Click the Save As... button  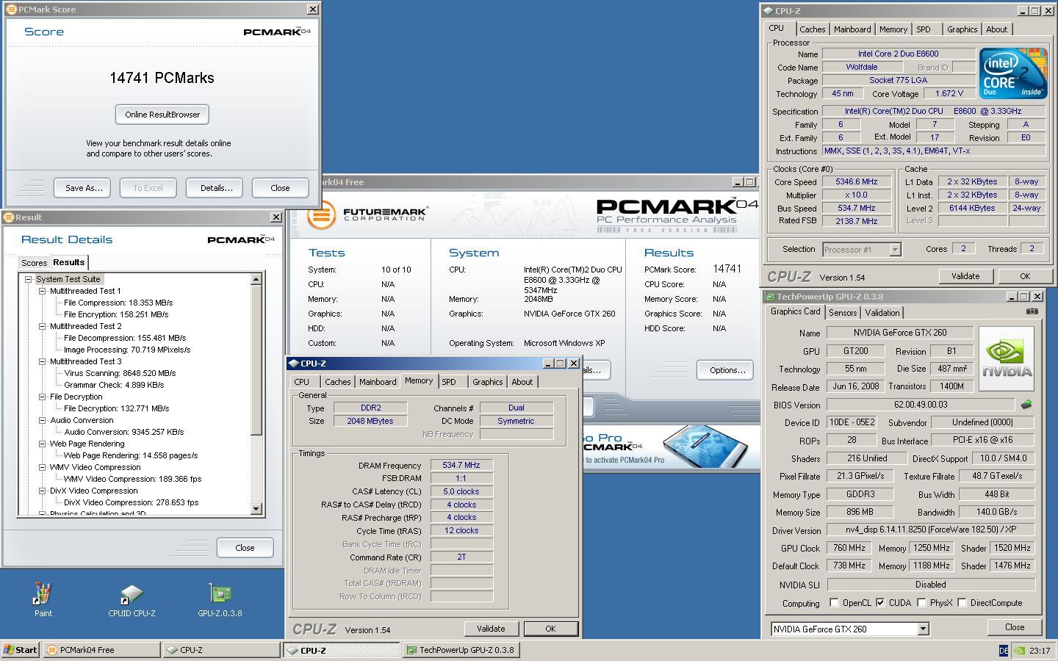point(83,188)
